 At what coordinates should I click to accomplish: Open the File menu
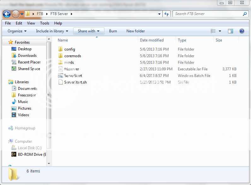tap(8, 23)
